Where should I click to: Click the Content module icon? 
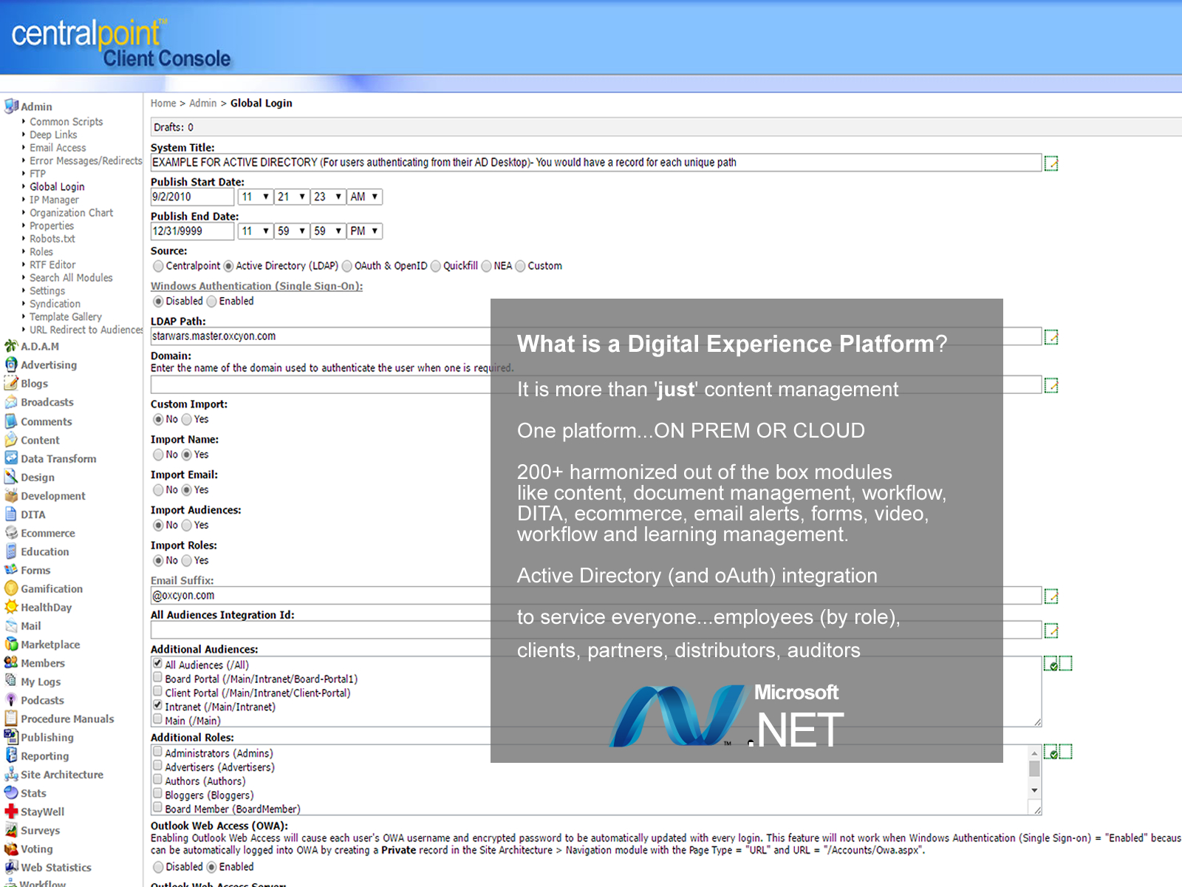(x=11, y=440)
